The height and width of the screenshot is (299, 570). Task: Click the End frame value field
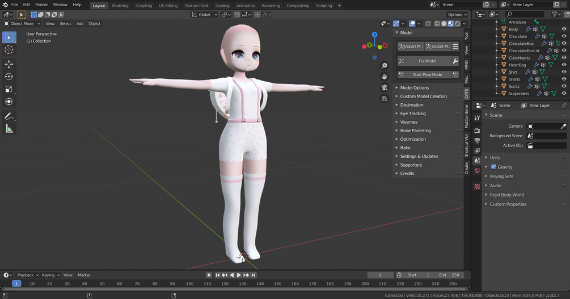coord(449,275)
